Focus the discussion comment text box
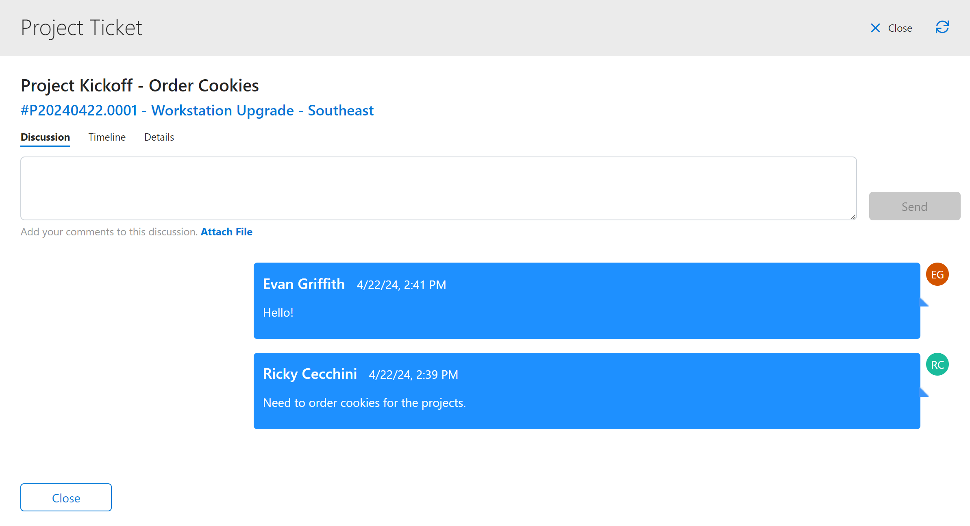 [438, 188]
